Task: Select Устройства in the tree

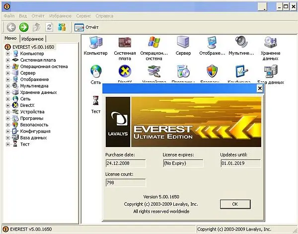Action: (32, 112)
